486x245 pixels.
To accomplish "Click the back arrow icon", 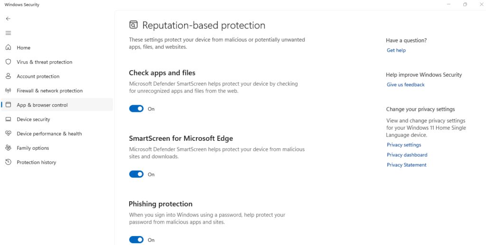I will coord(8,18).
